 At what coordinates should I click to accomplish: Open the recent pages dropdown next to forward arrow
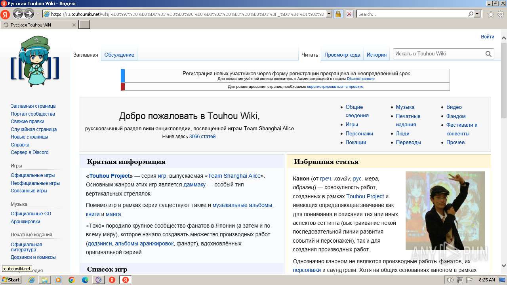38,14
